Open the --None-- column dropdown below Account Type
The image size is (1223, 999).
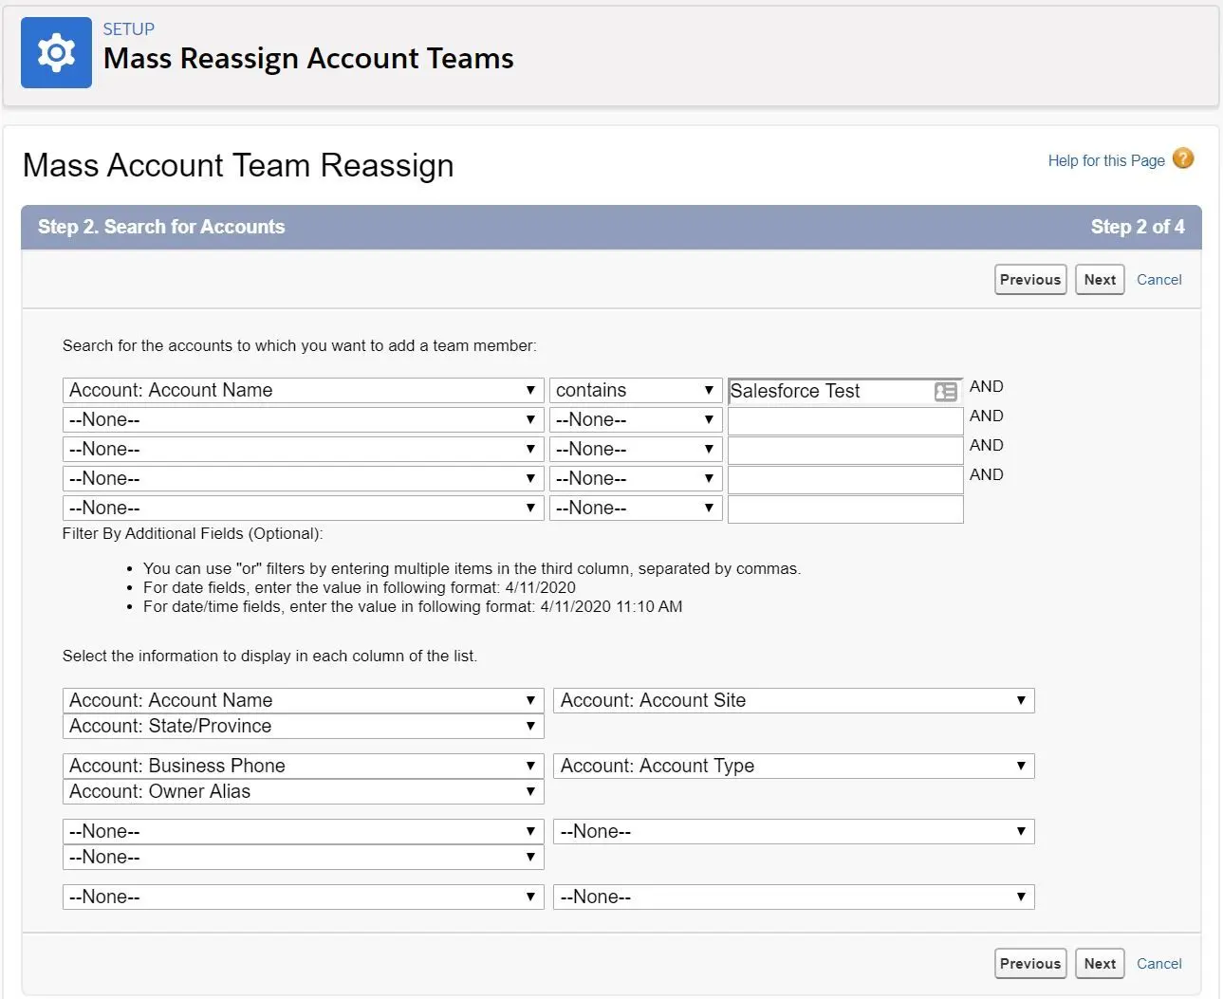pyautogui.click(x=794, y=832)
